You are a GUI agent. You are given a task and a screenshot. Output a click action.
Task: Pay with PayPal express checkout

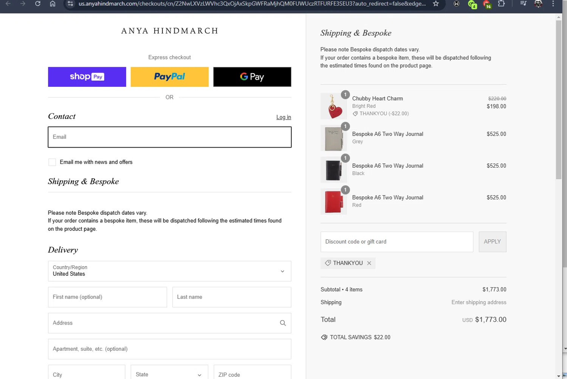click(x=169, y=77)
